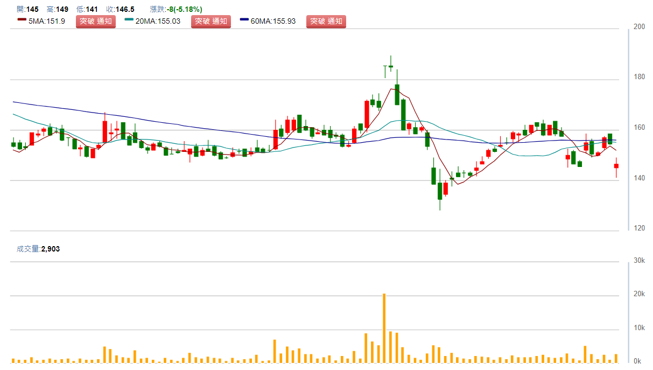Select the 20MA:155.03 legend label
653x370 pixels.
(158, 22)
